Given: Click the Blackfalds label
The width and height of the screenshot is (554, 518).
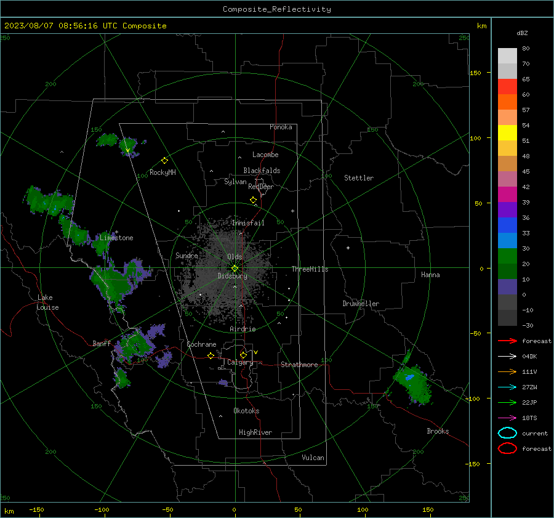Looking at the screenshot, I should 262,171.
